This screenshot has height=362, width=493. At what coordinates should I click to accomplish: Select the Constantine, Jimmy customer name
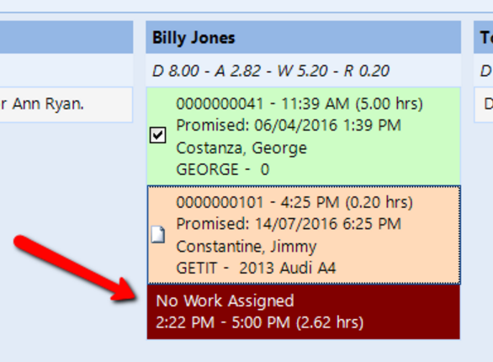246,247
